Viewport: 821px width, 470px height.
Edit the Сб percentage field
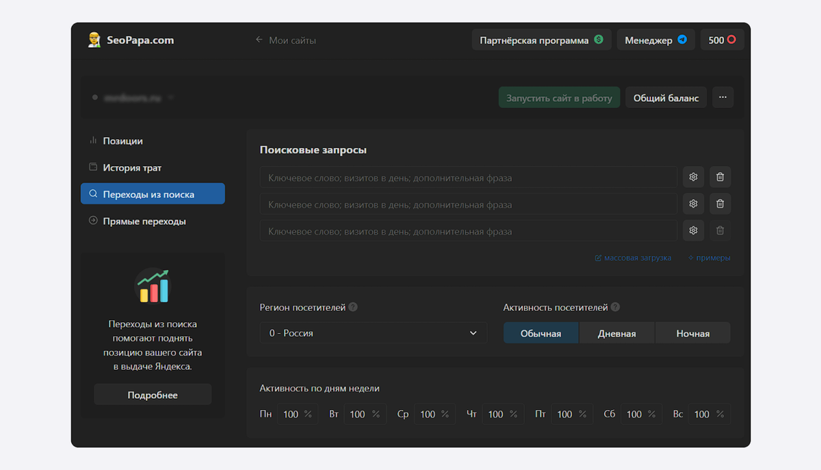[x=642, y=414]
